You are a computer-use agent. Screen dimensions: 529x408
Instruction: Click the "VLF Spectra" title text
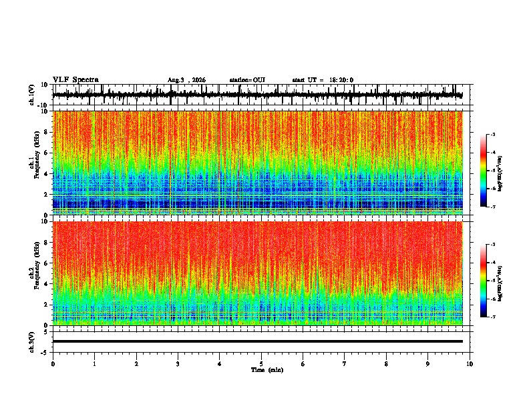pyautogui.click(x=75, y=80)
